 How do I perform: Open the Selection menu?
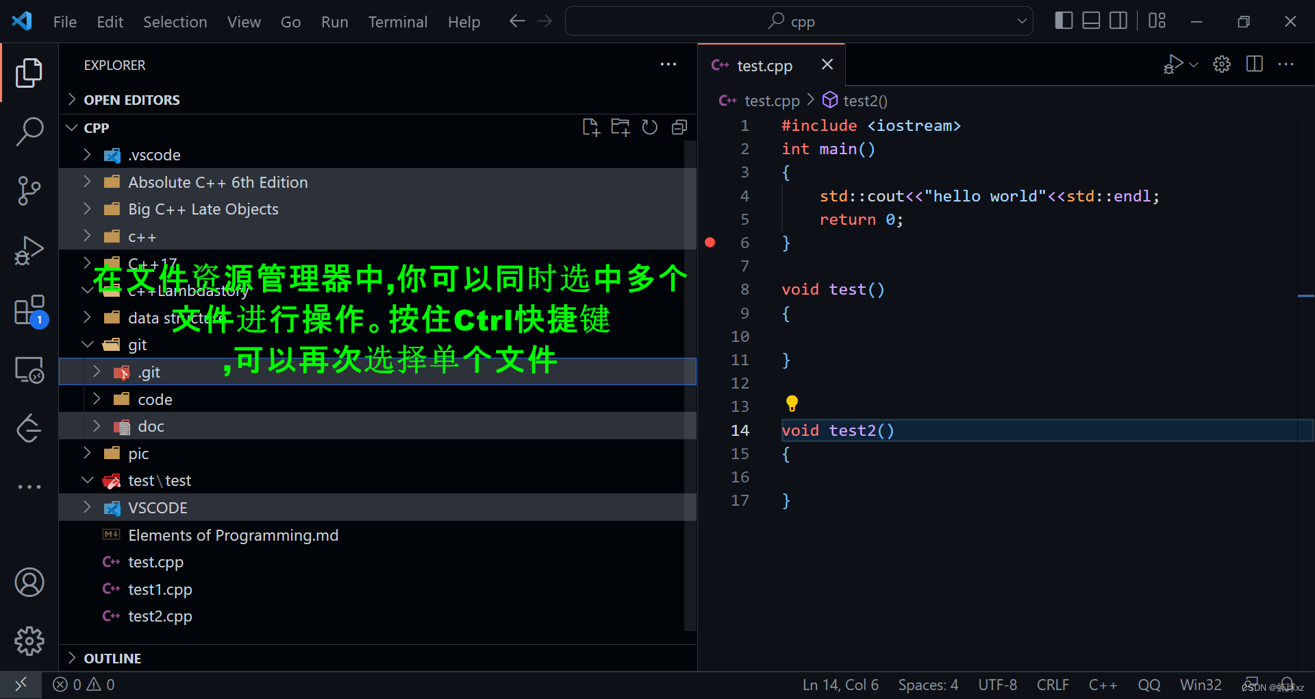coord(175,22)
